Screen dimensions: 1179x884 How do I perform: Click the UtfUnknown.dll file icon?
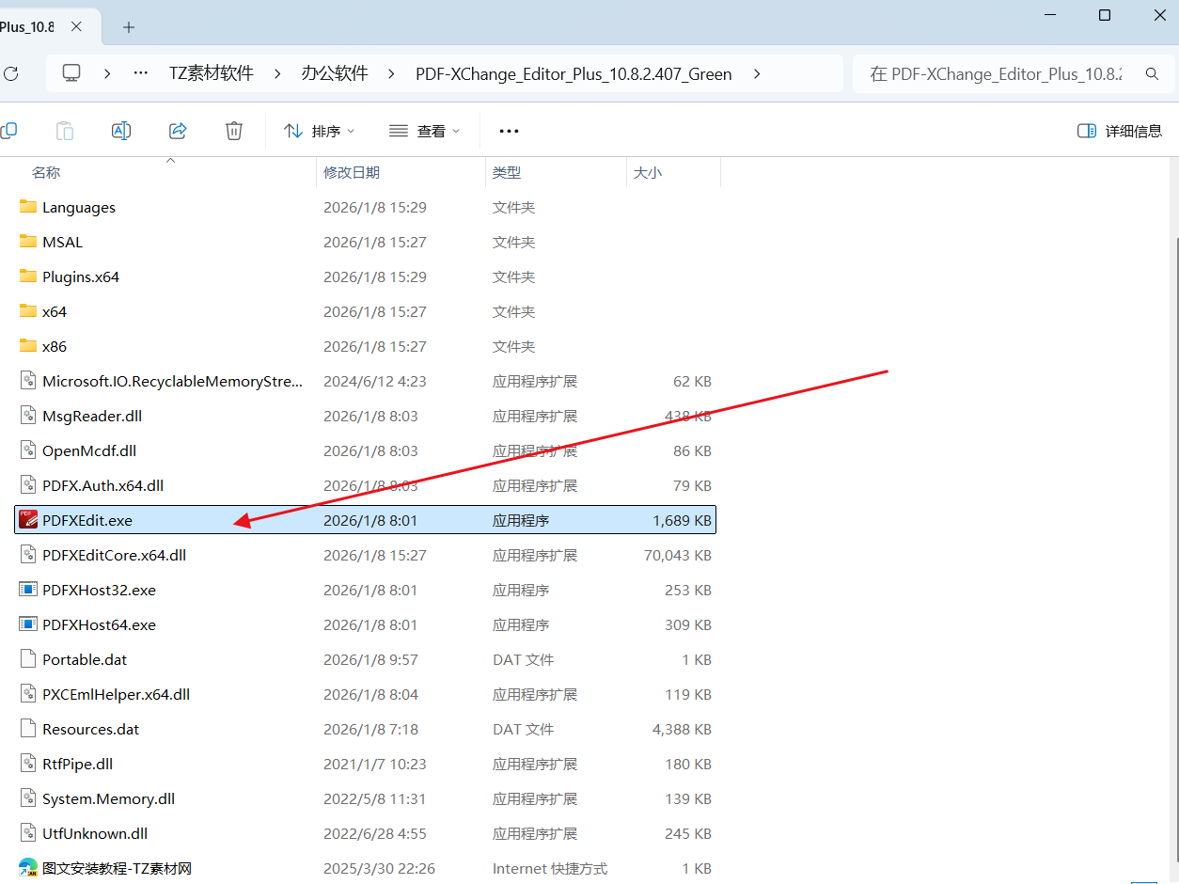28,833
